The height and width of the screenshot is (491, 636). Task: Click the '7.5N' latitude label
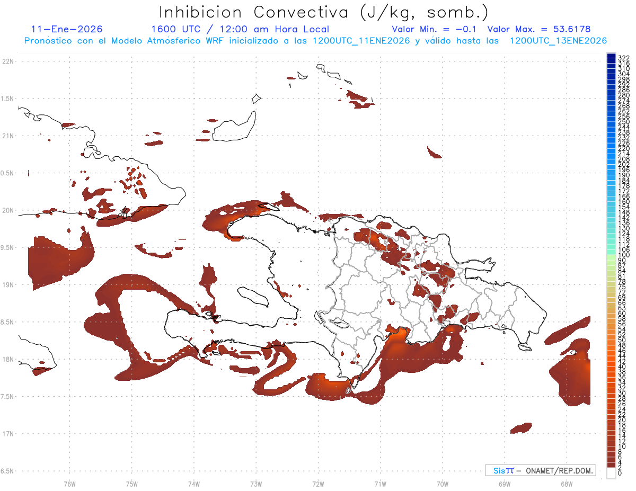8,396
